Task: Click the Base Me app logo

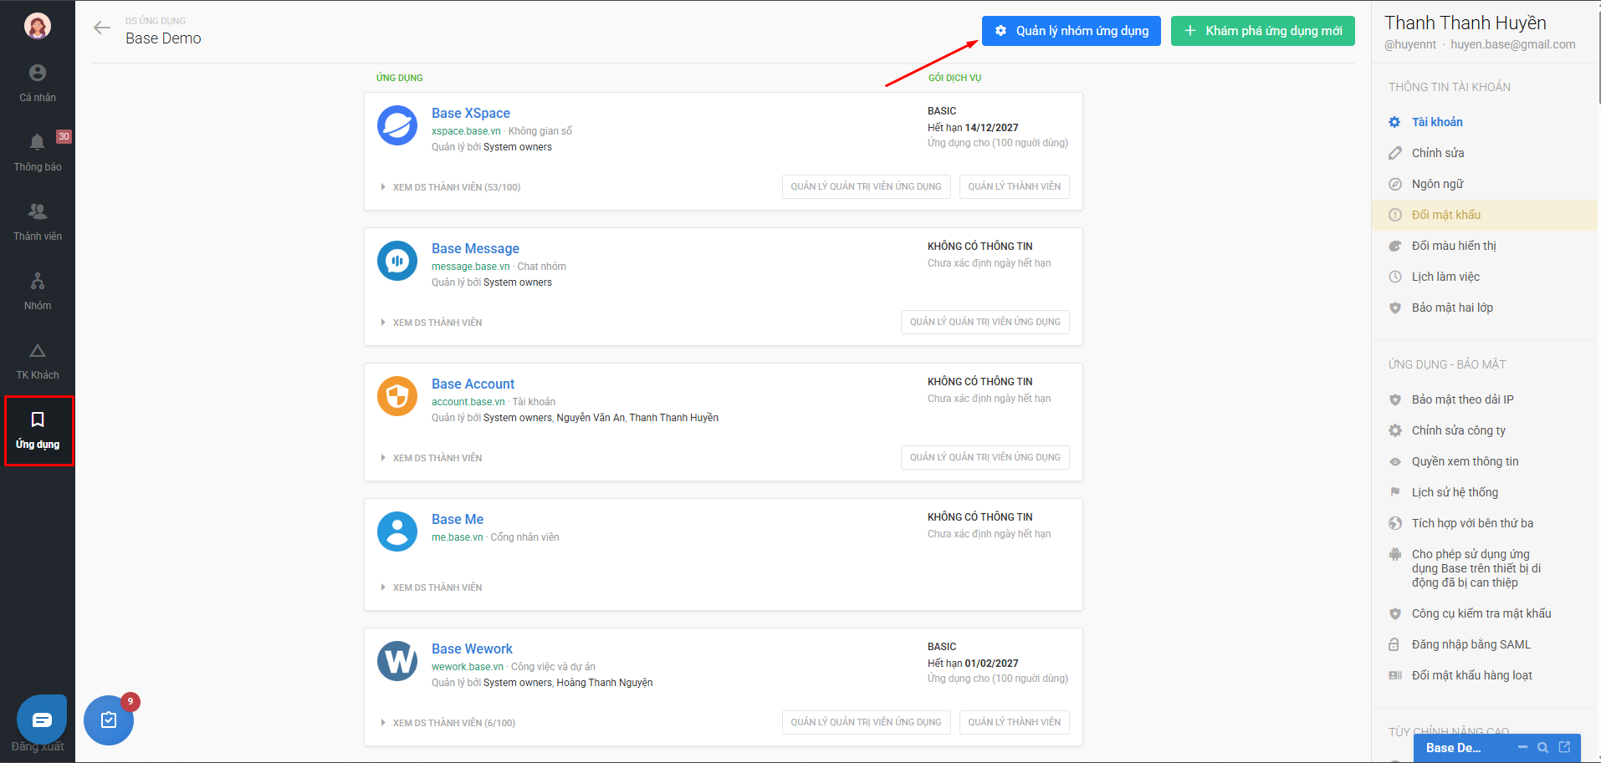Action: [x=397, y=532]
